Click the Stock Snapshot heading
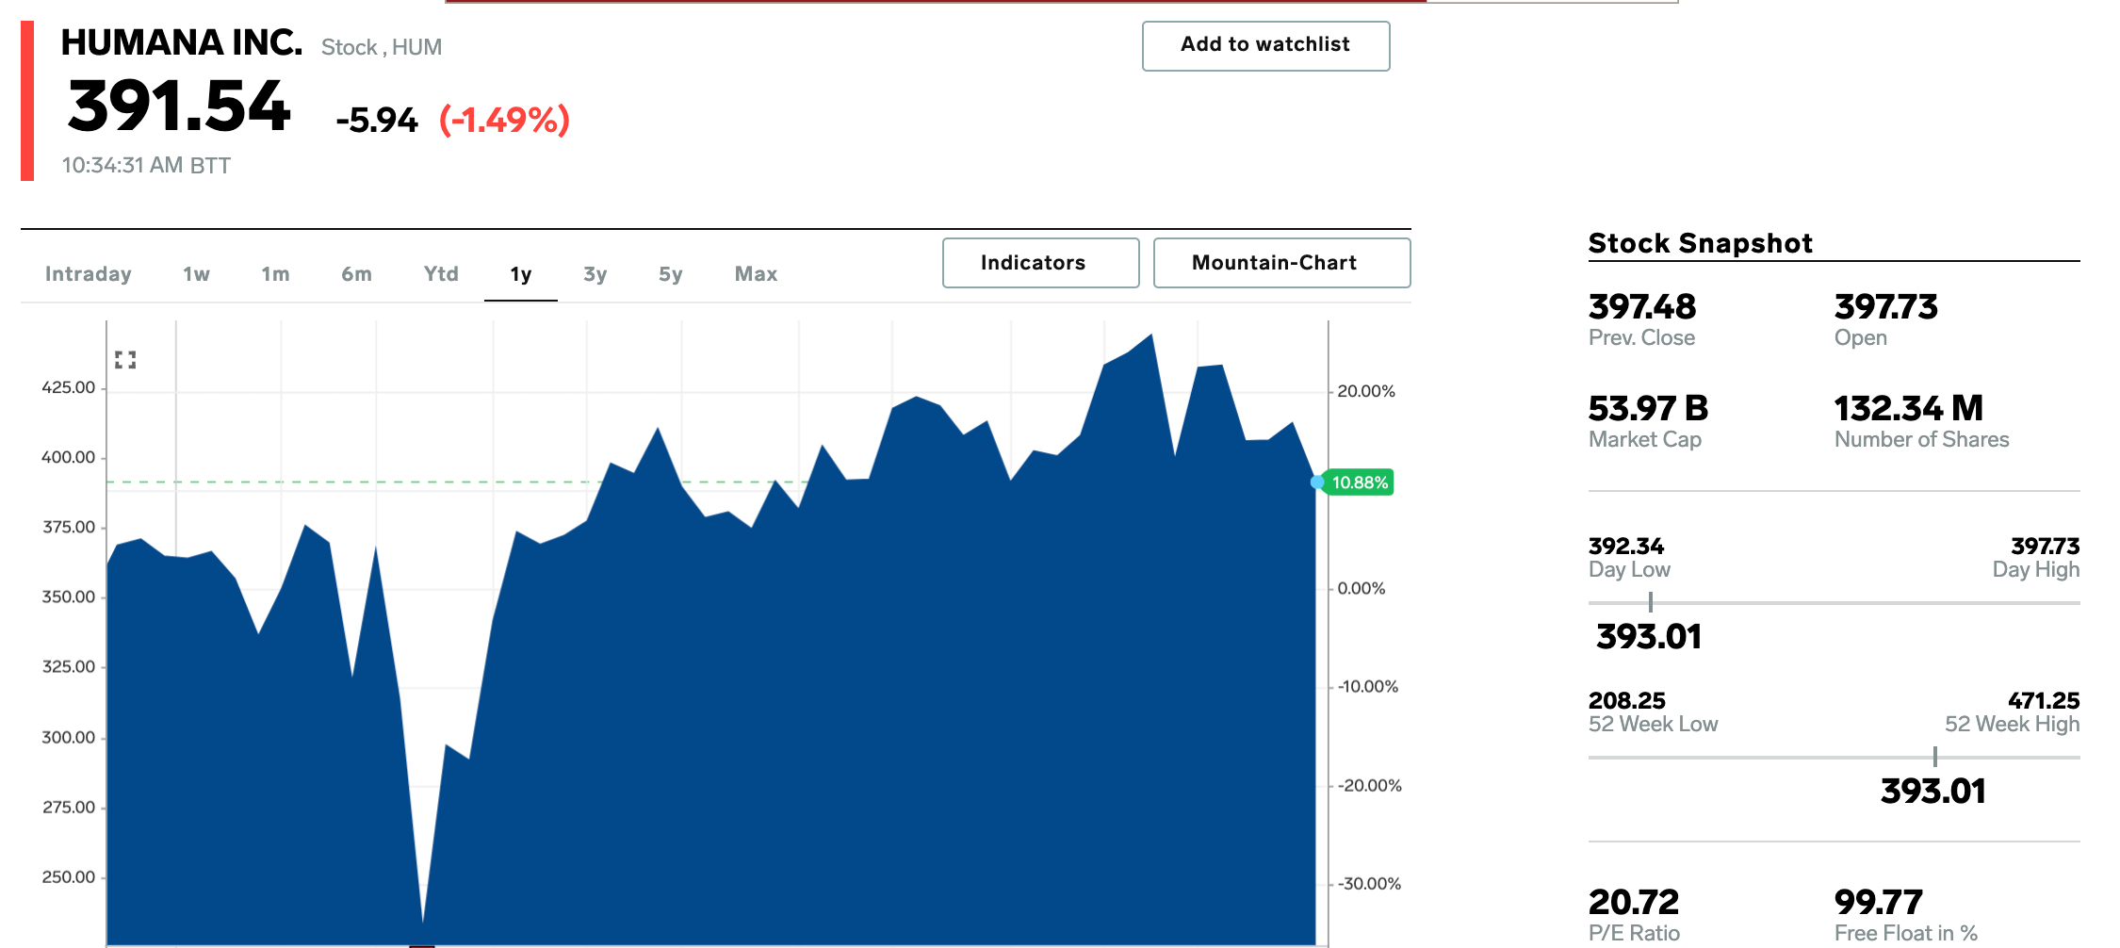 (x=1701, y=243)
